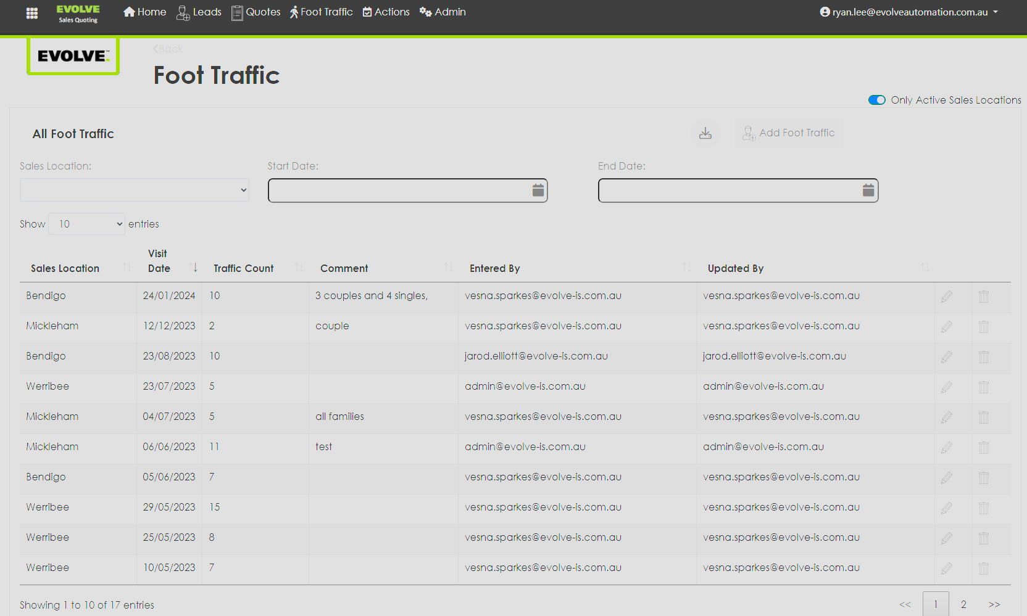Image resolution: width=1027 pixels, height=616 pixels.
Task: Open the ryan.lee user account menu
Action: pos(908,12)
